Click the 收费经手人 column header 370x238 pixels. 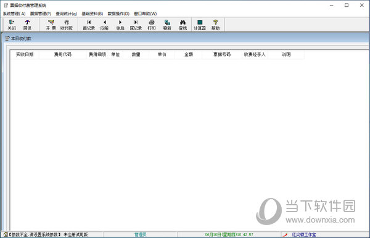[255, 54]
